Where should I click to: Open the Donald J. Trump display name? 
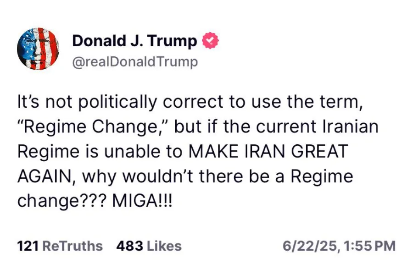pyautogui.click(x=134, y=41)
